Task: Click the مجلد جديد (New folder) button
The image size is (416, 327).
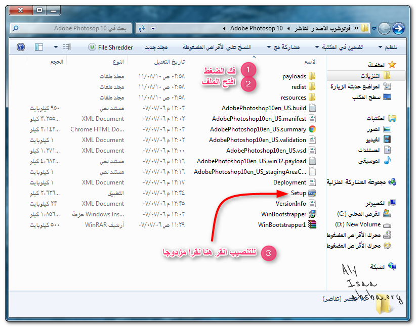Action: pos(157,47)
